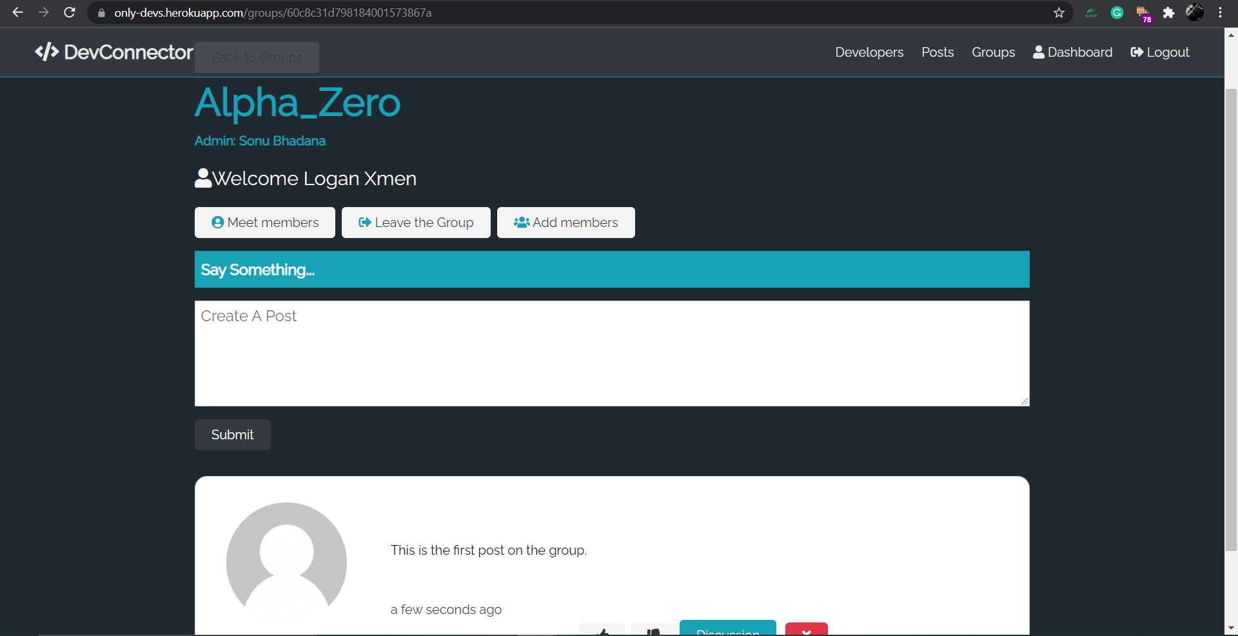1238x636 pixels.
Task: Click the Meet members button
Action: pos(265,223)
